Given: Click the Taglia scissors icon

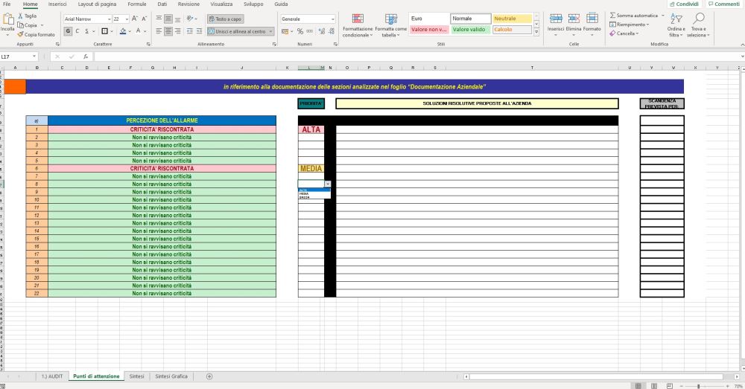Looking at the screenshot, I should tap(20, 16).
